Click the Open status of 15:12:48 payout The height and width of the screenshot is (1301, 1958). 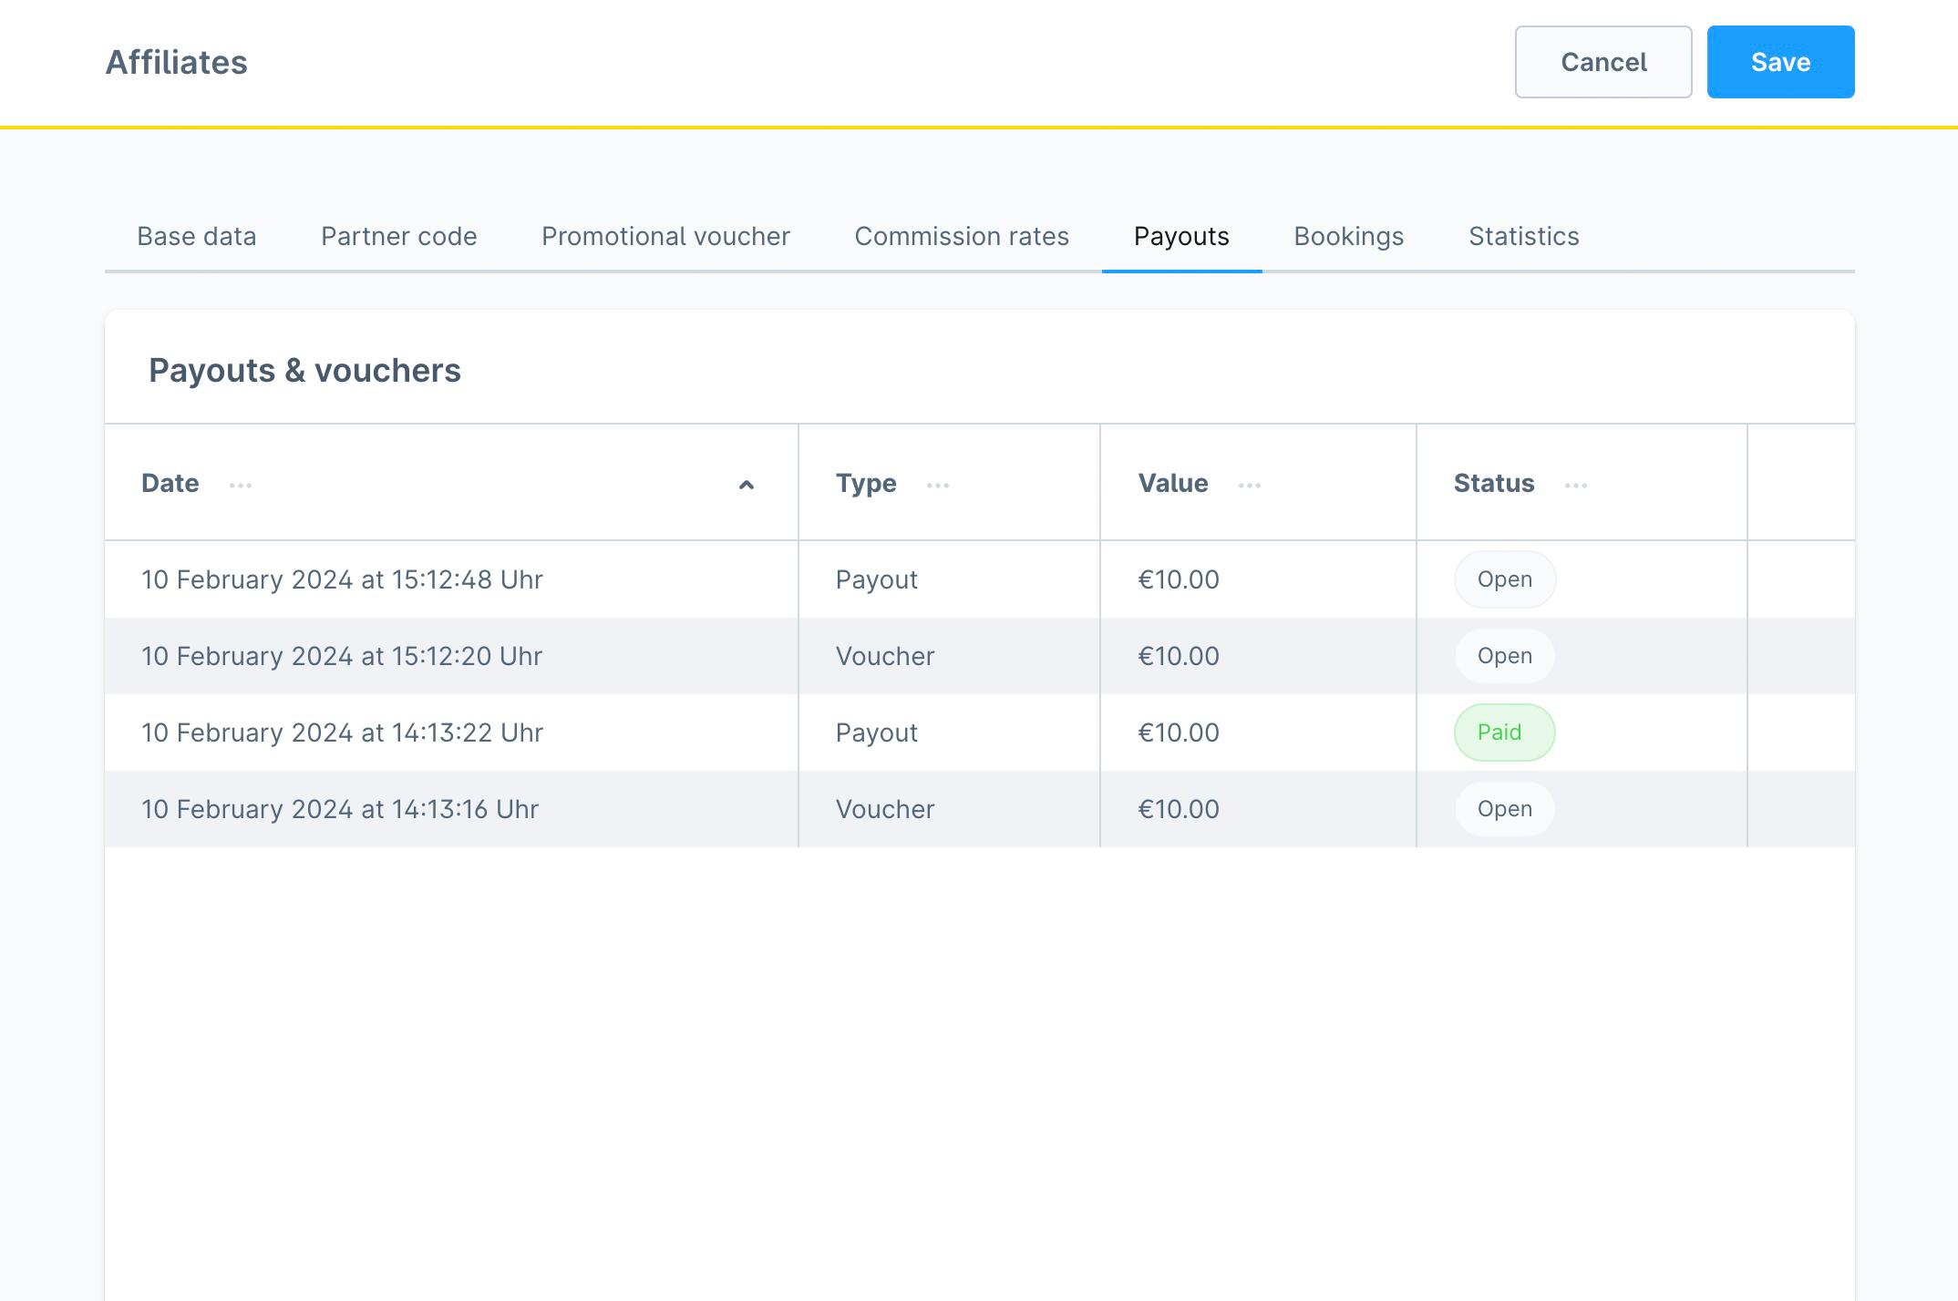(x=1505, y=579)
